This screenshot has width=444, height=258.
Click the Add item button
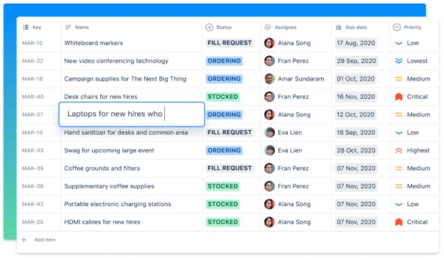44,240
